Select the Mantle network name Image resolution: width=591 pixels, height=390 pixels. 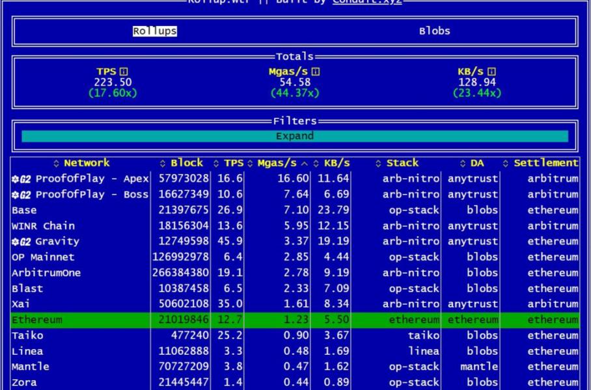31,367
